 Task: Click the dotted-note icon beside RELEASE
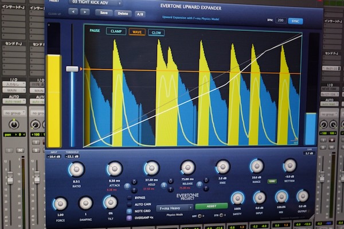(206, 180)
